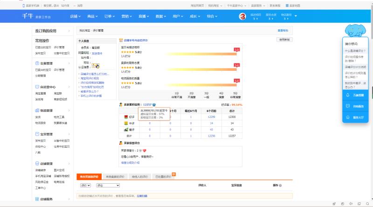Screen dimensions: 373x207
Task: Click the phone icon in top bar
Action: pyautogui.click(x=24, y=6)
